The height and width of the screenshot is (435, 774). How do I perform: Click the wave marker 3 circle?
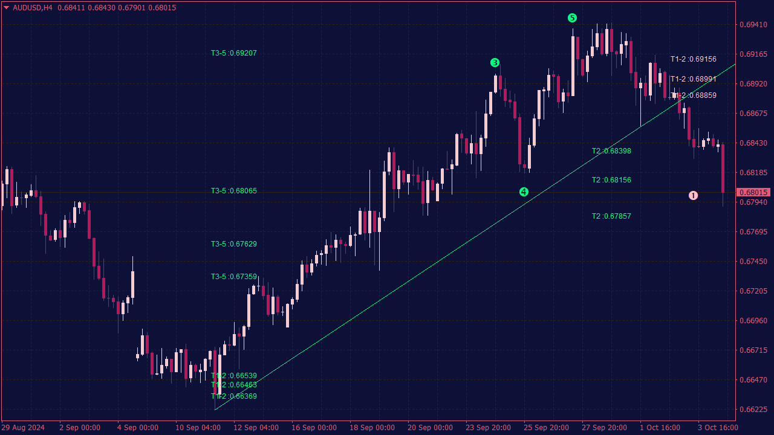495,63
